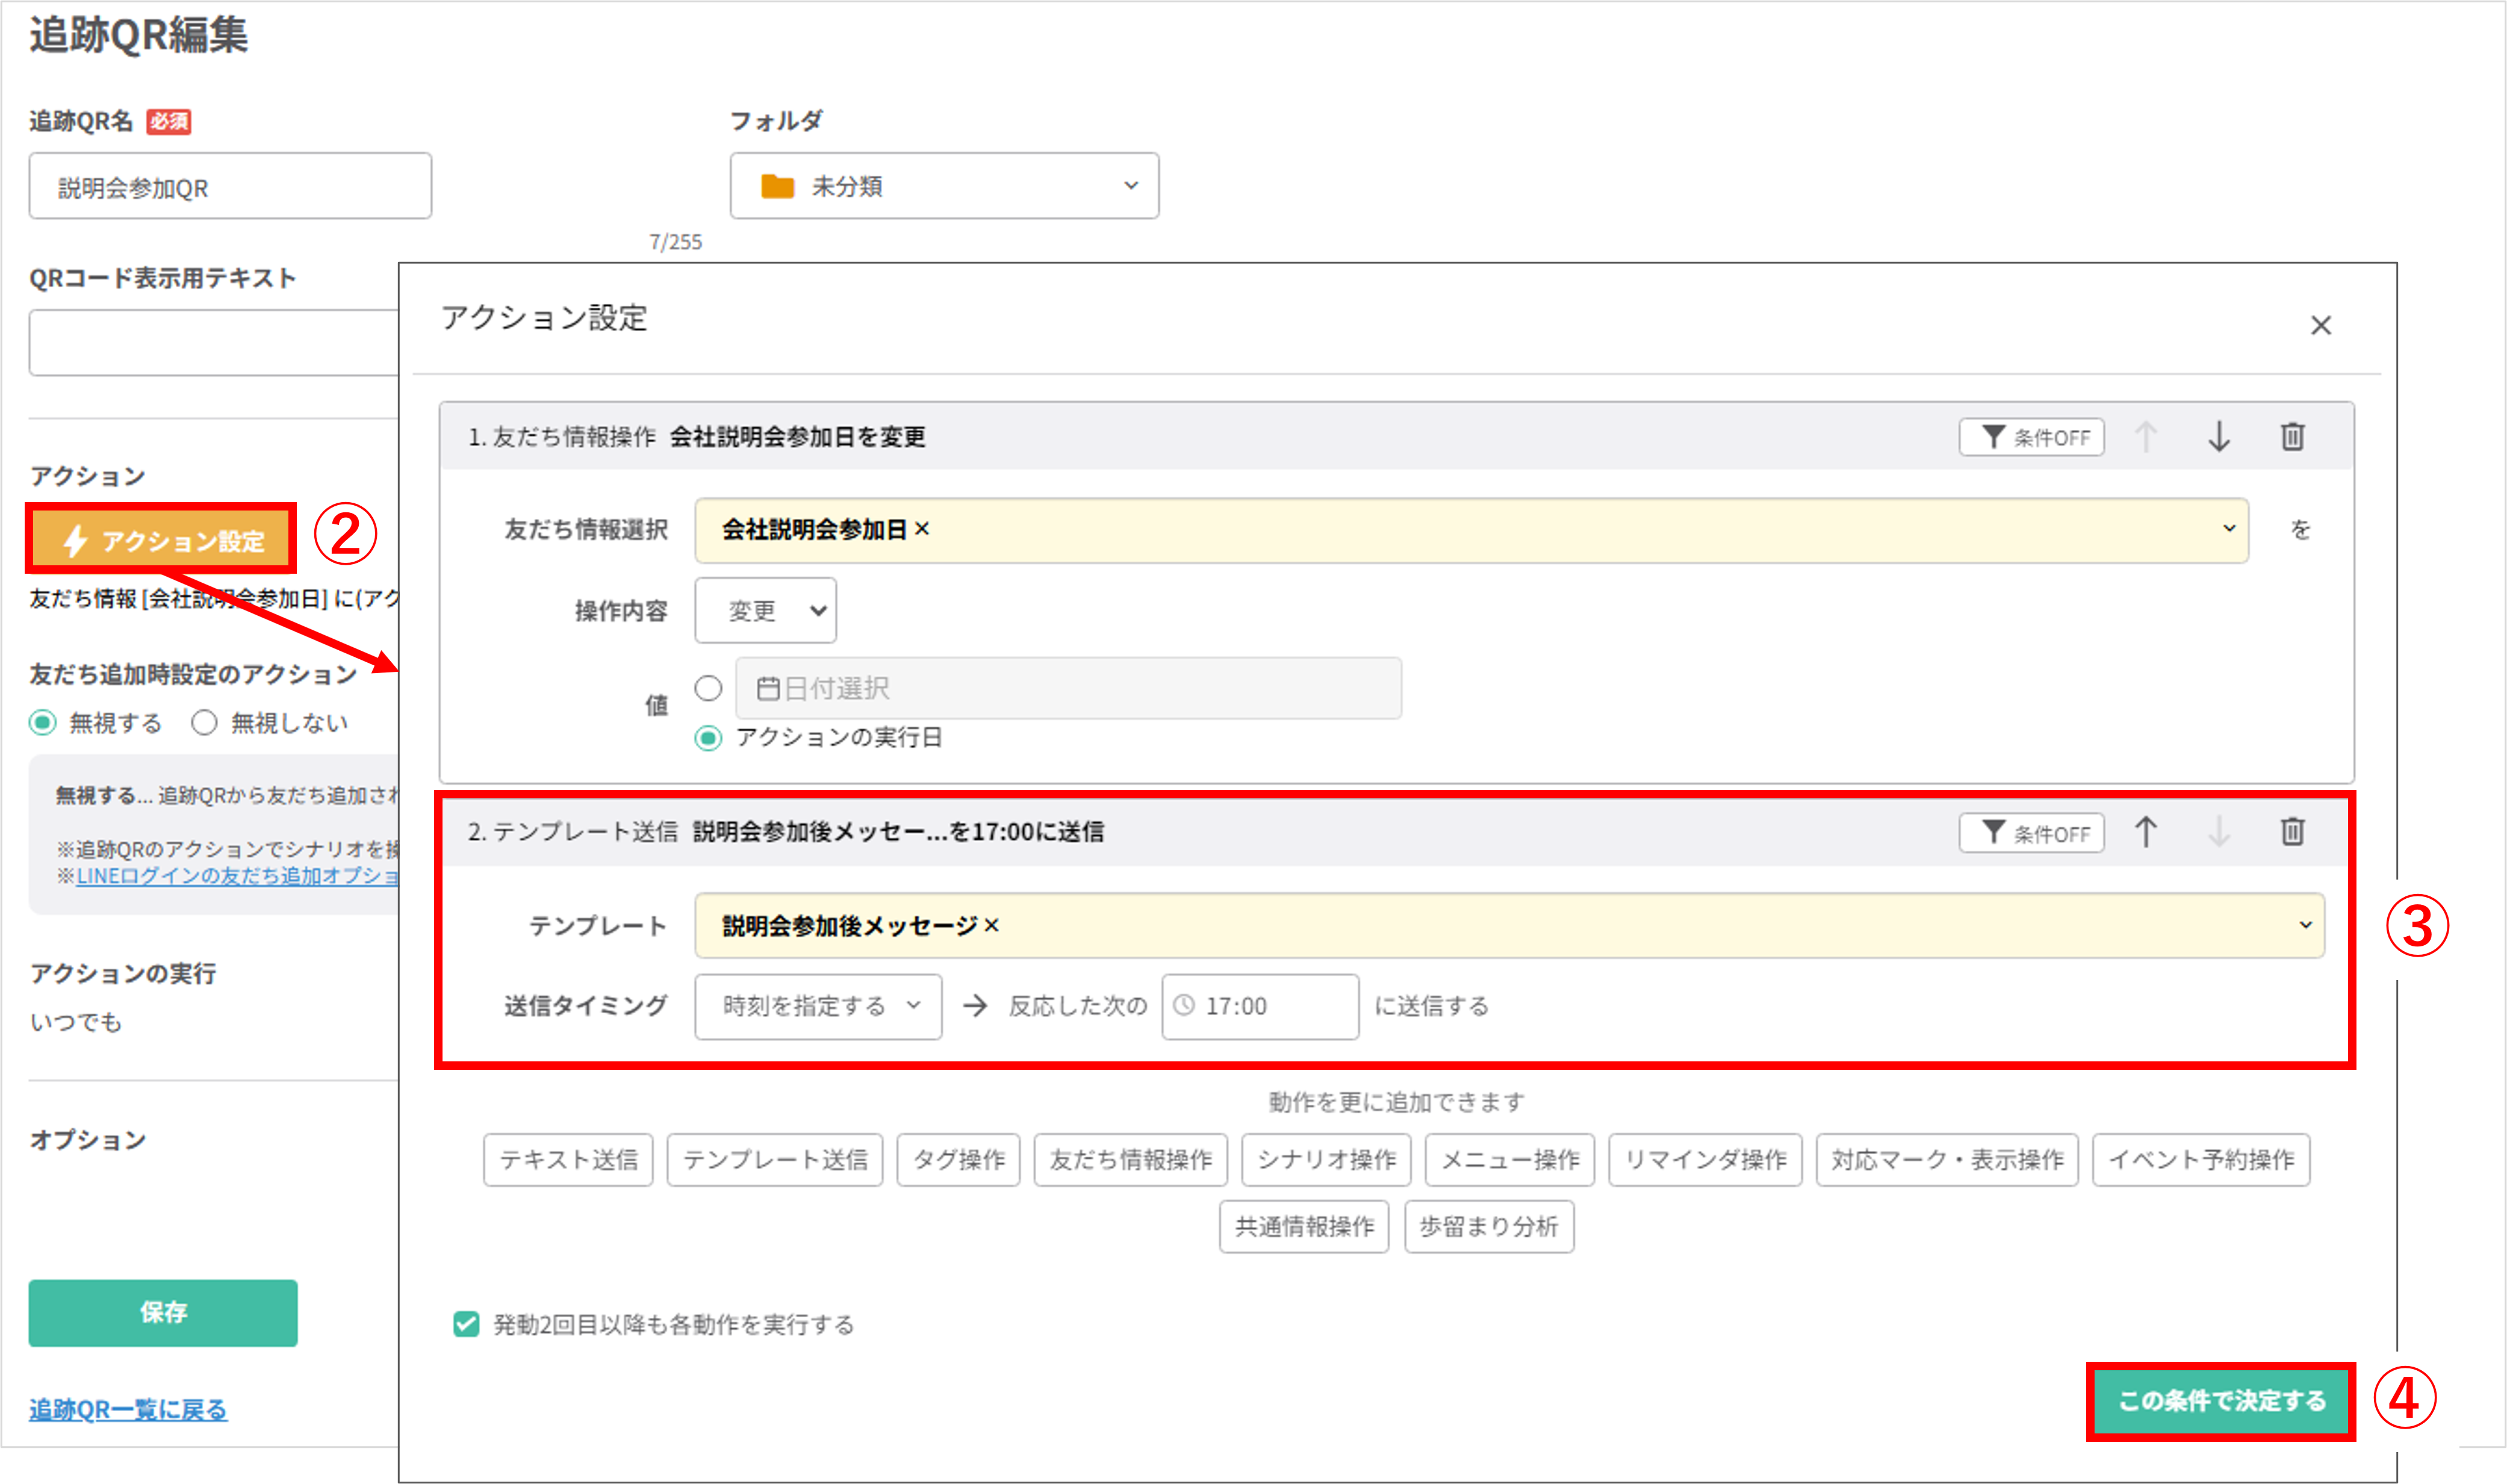Toggle 条件OFF filter on action 1

pyautogui.click(x=2031, y=437)
